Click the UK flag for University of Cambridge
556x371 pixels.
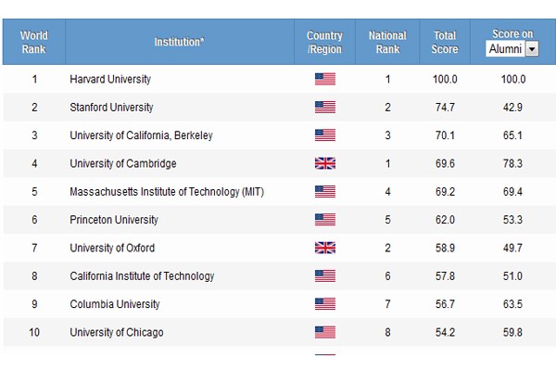[324, 163]
